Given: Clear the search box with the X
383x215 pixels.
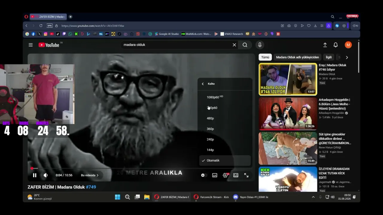Looking at the screenshot, I should (234, 45).
